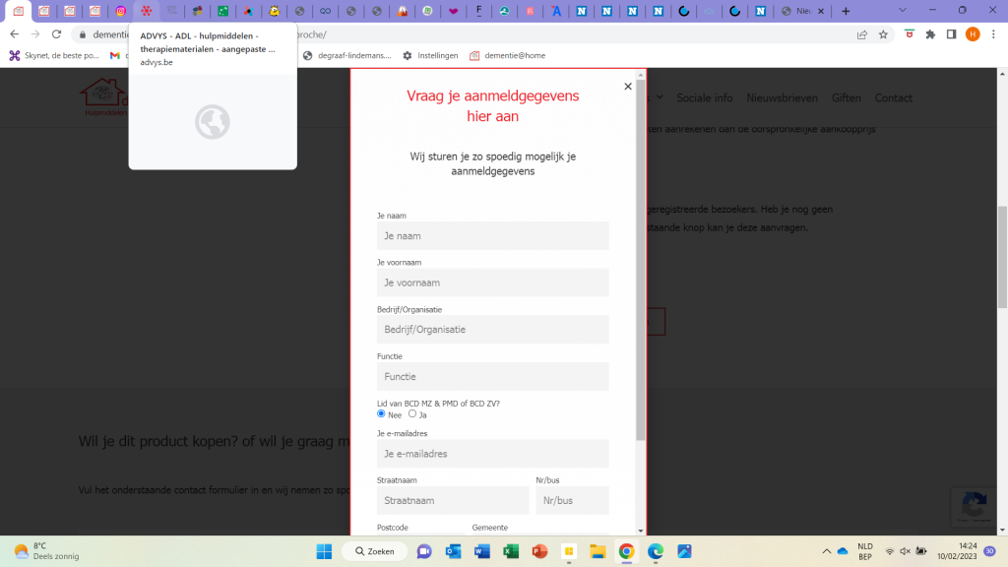Click the 'Je e-mailadres' input field

click(x=492, y=454)
